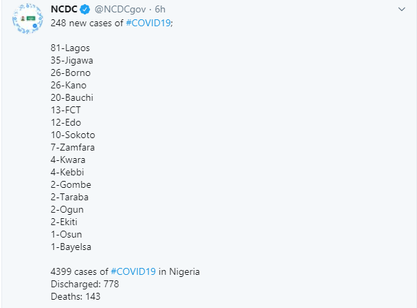Click the 26-Borno line
The height and width of the screenshot is (308, 417).
click(71, 73)
